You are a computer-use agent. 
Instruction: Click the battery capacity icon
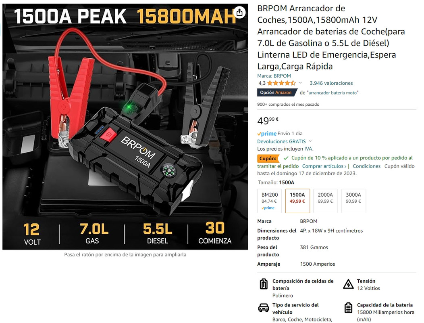[348, 308]
